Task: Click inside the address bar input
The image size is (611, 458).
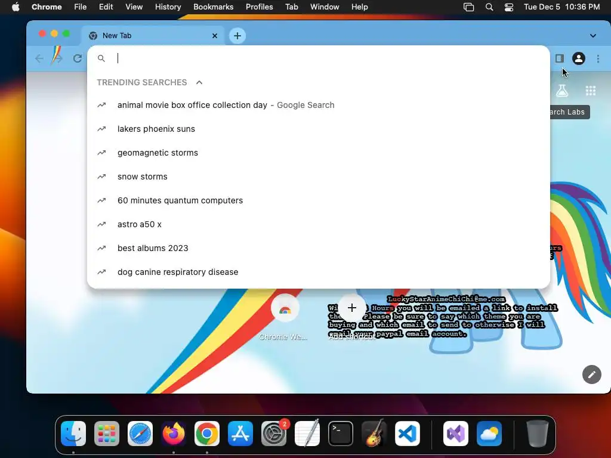Action: click(328, 58)
